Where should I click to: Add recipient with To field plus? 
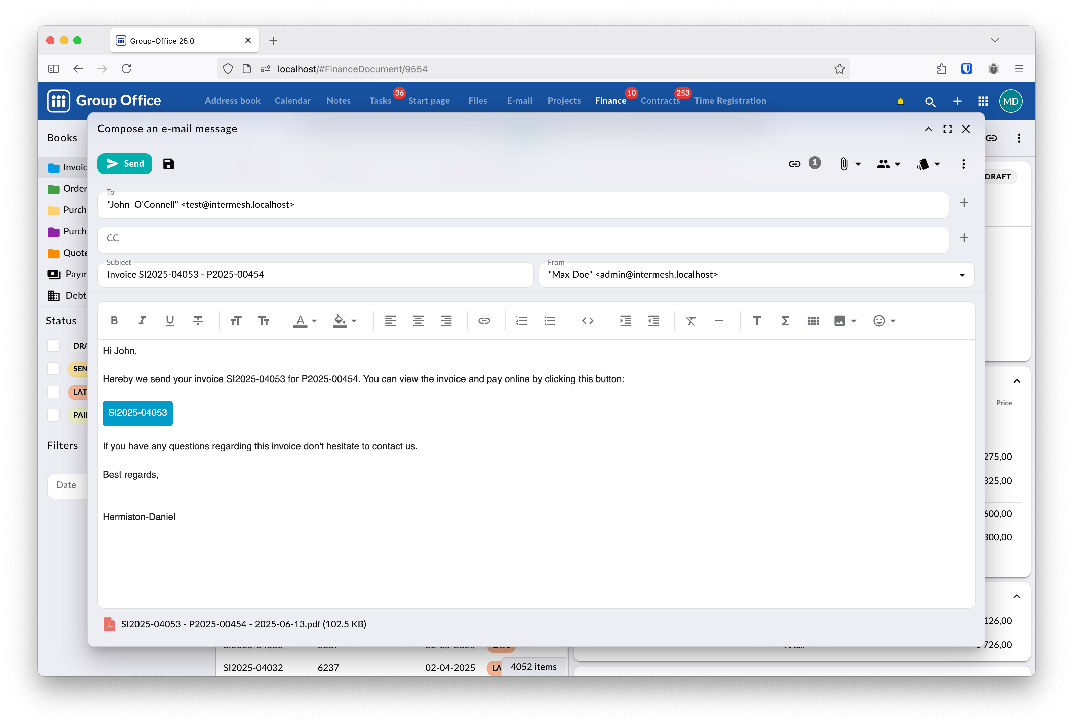[x=964, y=203]
